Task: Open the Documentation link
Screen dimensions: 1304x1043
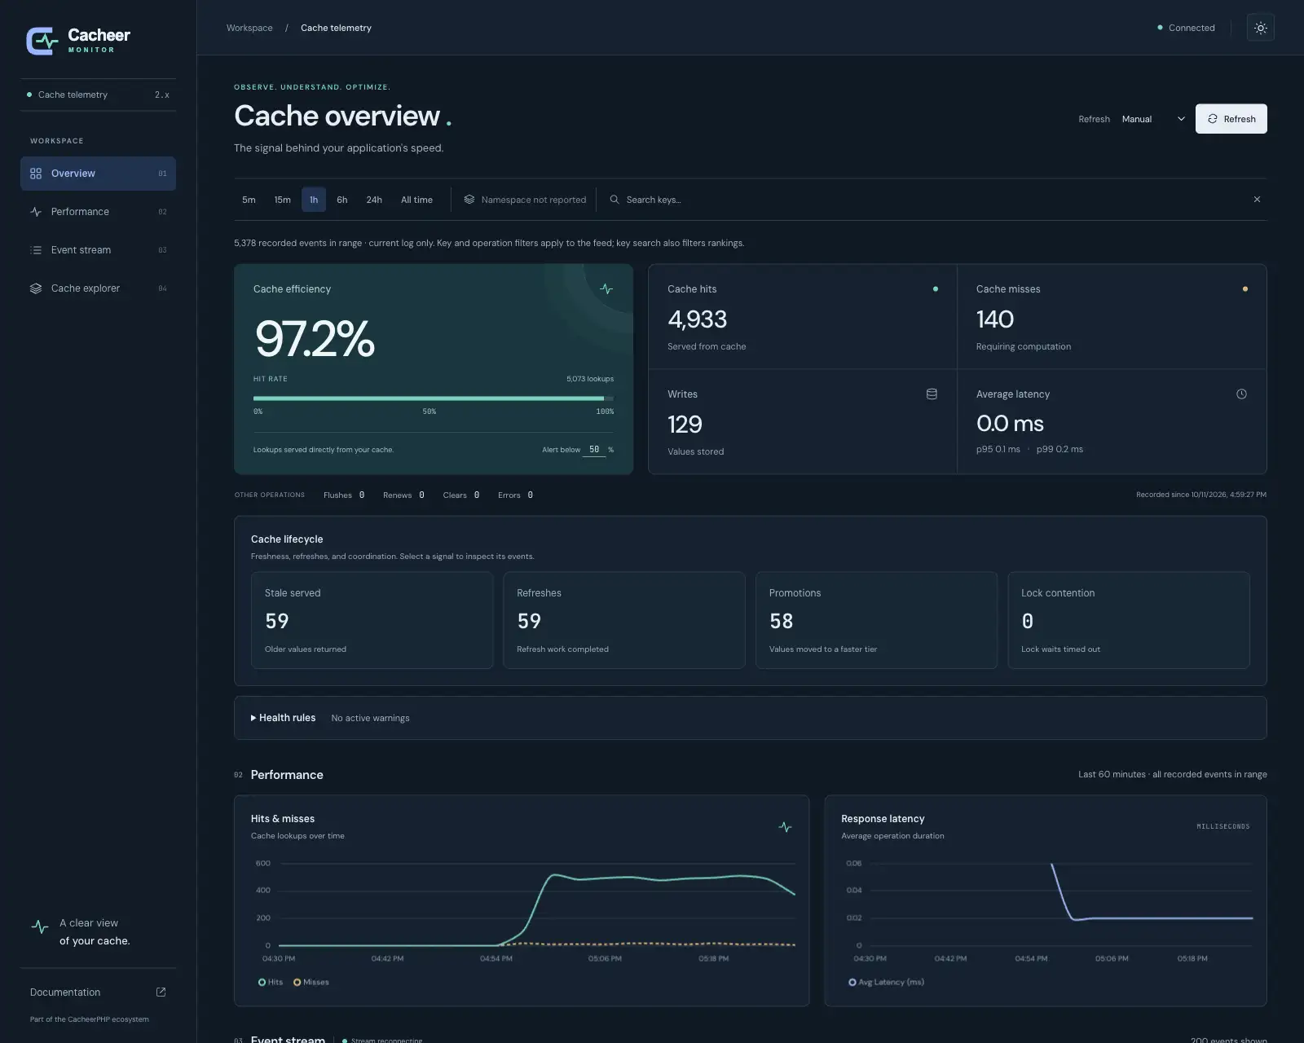Action: [x=98, y=992]
